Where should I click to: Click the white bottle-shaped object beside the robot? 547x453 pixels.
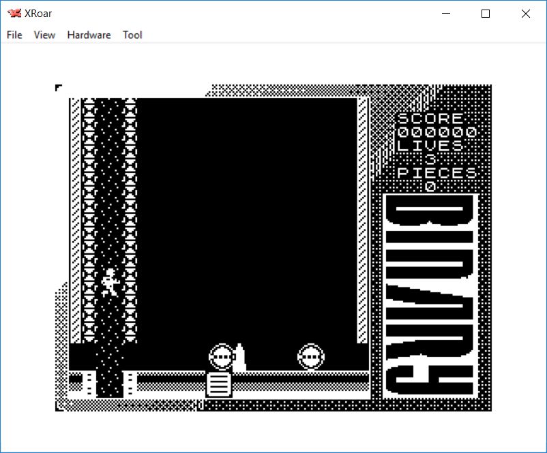pyautogui.click(x=239, y=358)
